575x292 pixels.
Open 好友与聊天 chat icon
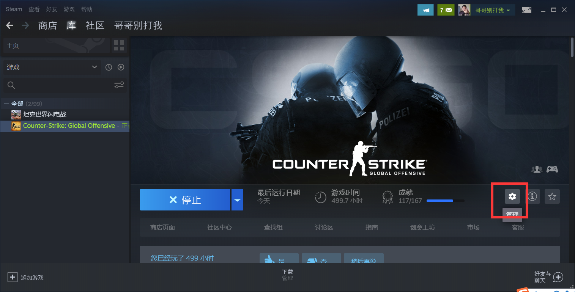pos(558,277)
